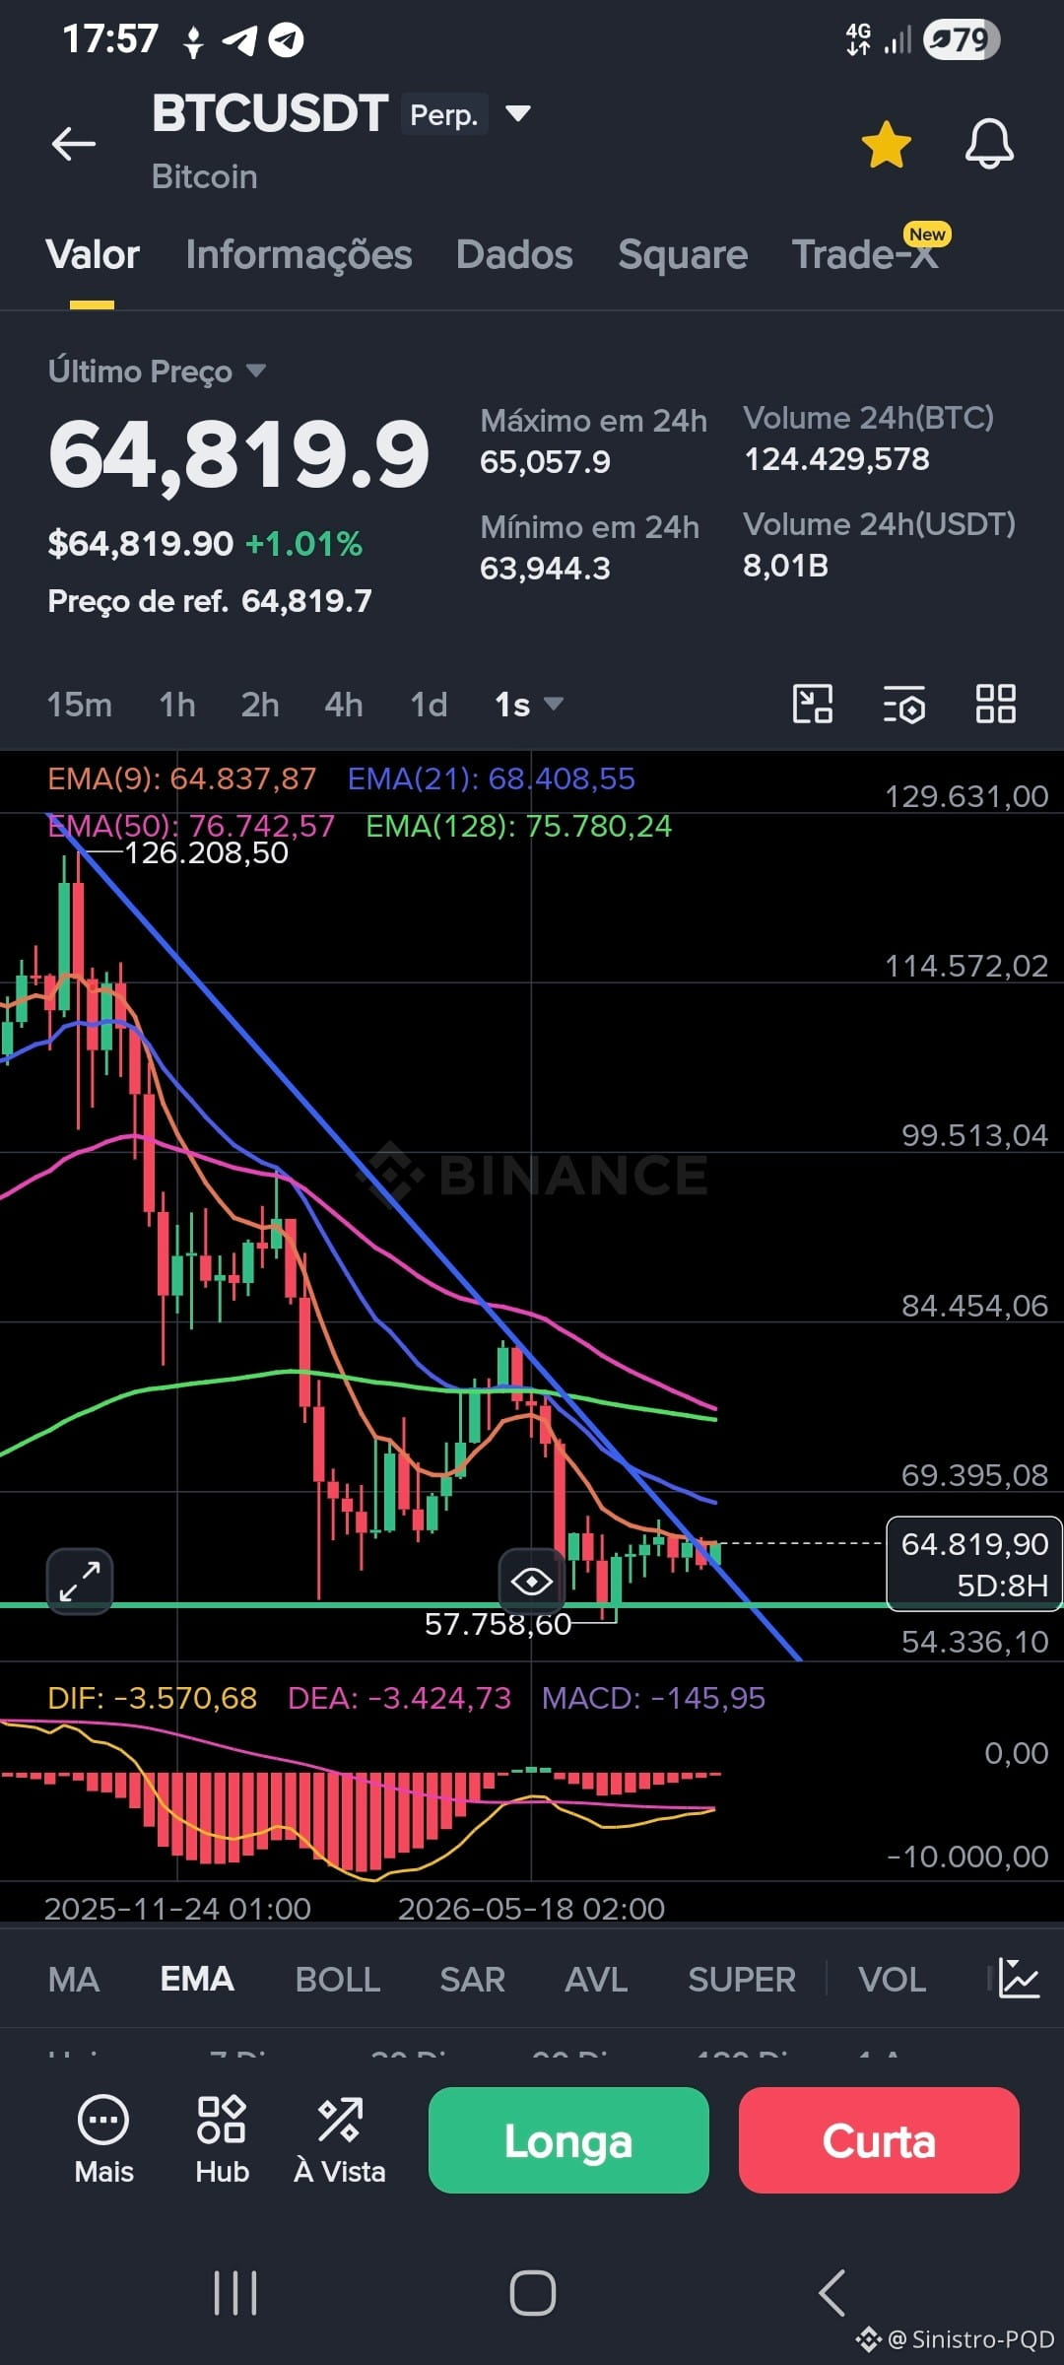
Task: Open the chart indicator settings icon
Action: coord(903,704)
